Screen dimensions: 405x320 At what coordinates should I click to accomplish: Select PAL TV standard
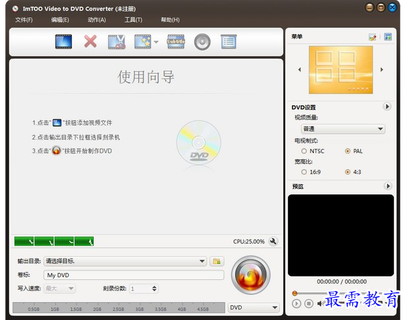point(354,151)
